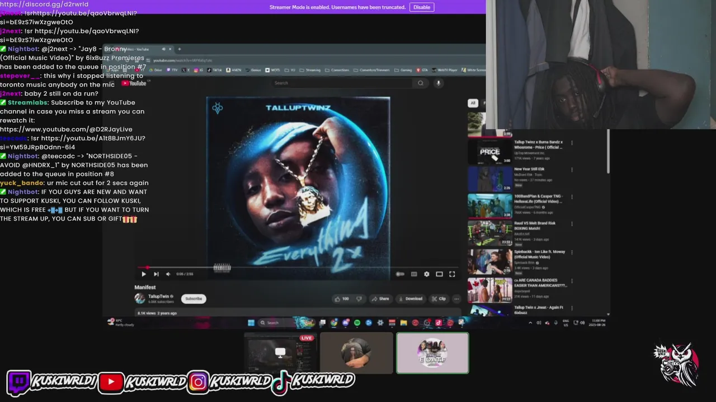The image size is (716, 402).
Task: Open the TallupTwin channel avatar
Action: (x=140, y=299)
